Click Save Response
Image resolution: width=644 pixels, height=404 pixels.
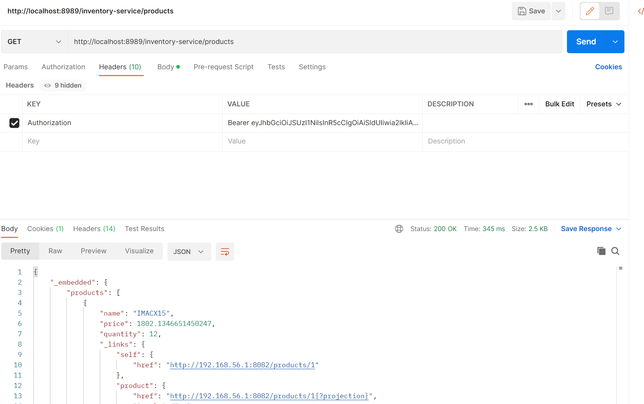[586, 229]
